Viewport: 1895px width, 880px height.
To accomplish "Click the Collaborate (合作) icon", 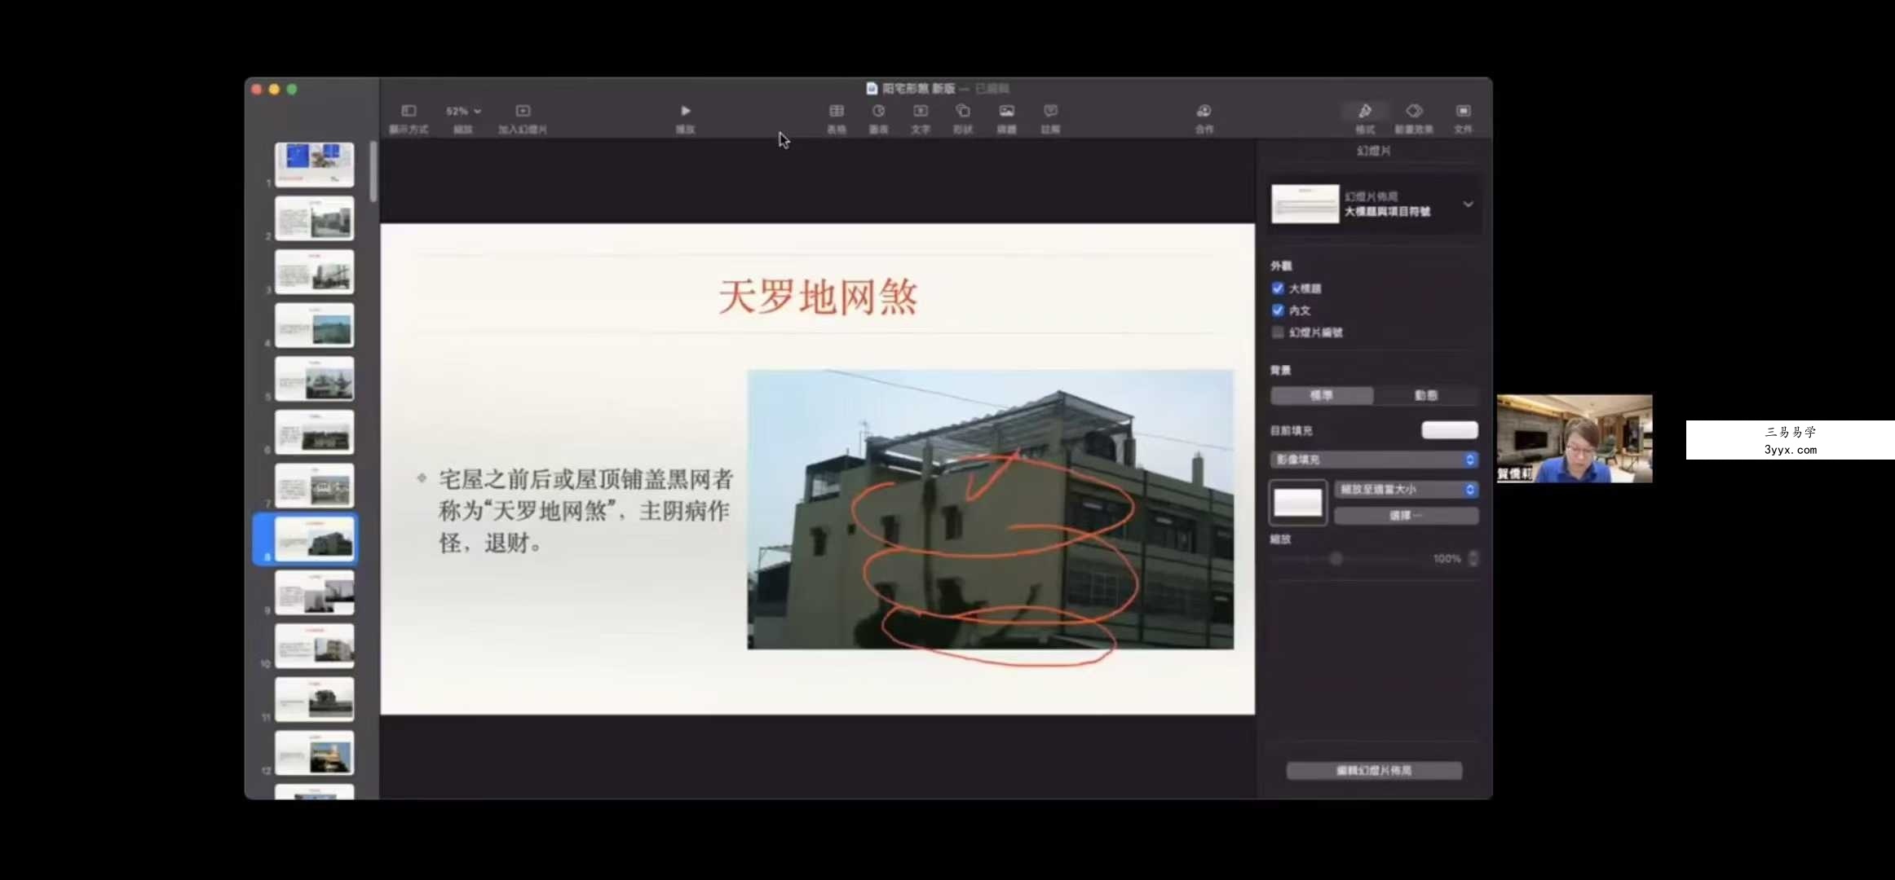I will pos(1204,111).
